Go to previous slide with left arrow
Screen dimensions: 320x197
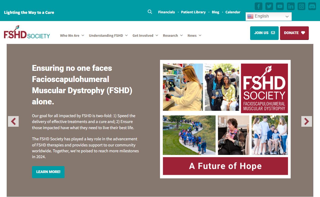click(13, 121)
